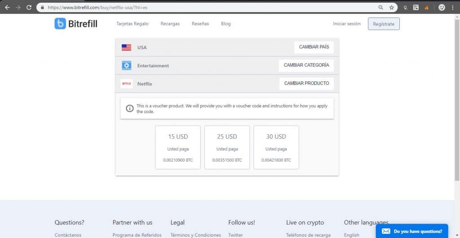Image resolution: width=460 pixels, height=238 pixels.
Task: Click the "USA" country name text
Action: tap(142, 48)
